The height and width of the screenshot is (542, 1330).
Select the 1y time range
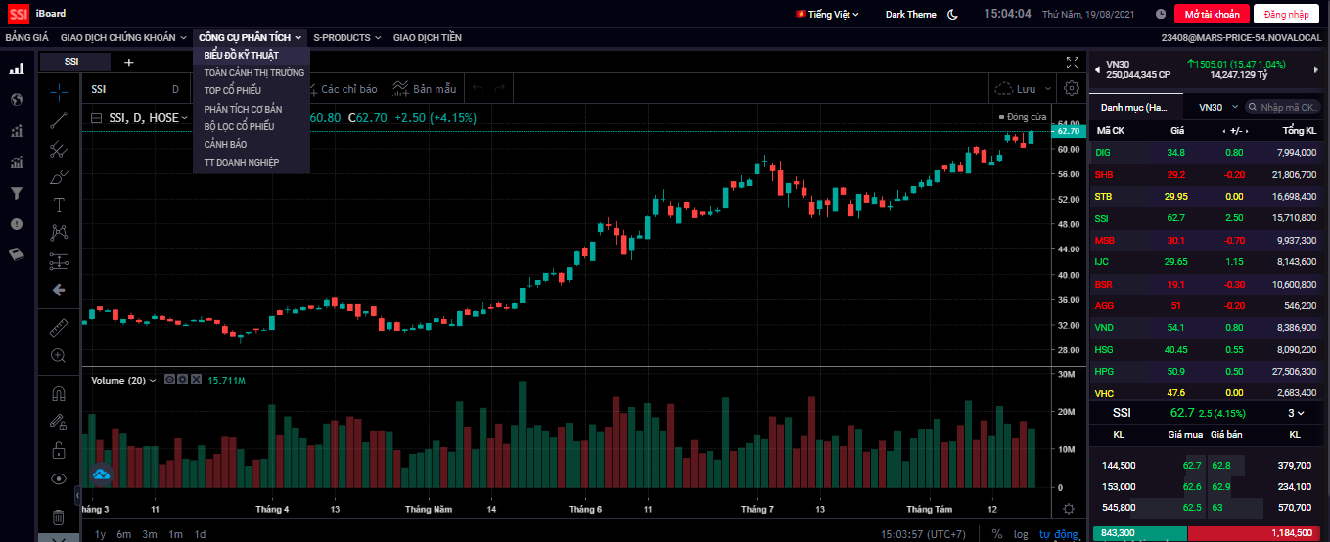(100, 534)
